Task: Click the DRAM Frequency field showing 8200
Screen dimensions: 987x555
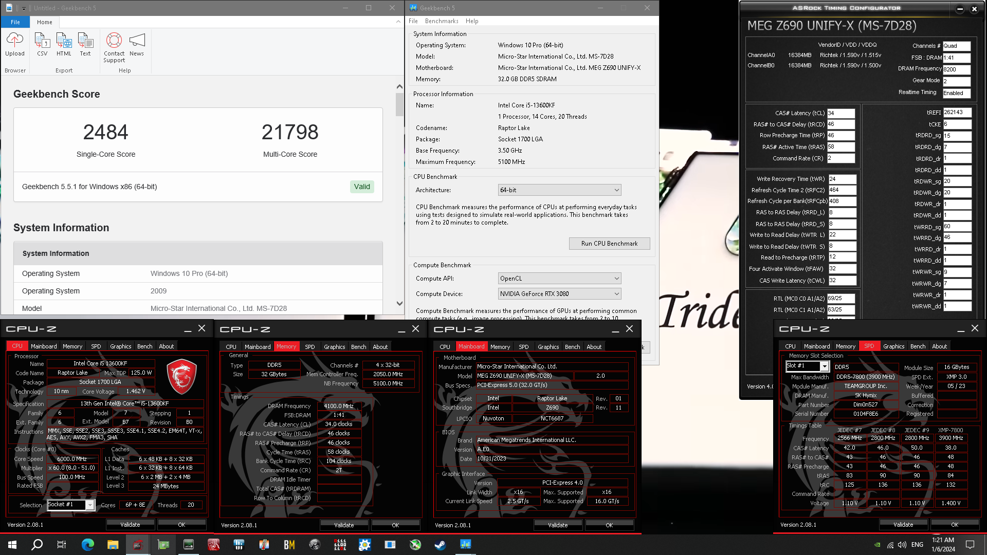Action: tap(956, 69)
